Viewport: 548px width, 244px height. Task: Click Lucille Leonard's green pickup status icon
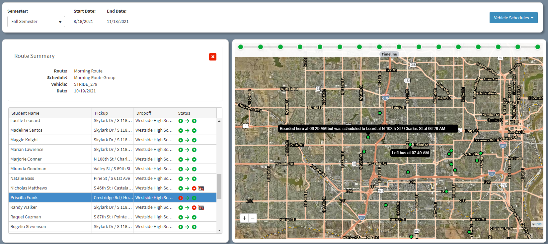pyautogui.click(x=181, y=121)
